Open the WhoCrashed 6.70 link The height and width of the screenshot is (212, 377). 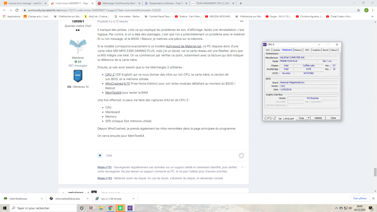[117, 84]
